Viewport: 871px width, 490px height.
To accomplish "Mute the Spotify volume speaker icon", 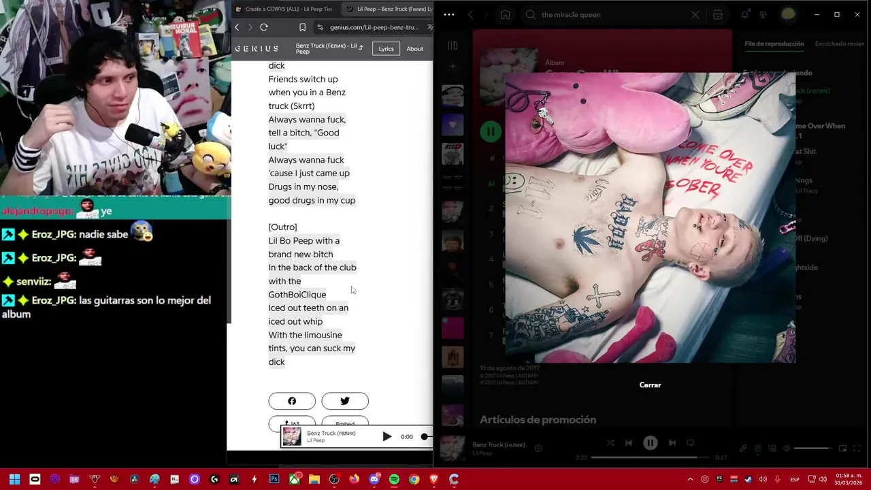I will [x=787, y=448].
